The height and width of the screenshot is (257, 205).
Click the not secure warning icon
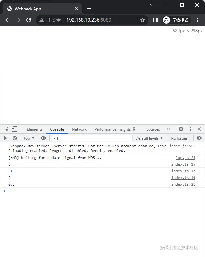tap(41, 20)
